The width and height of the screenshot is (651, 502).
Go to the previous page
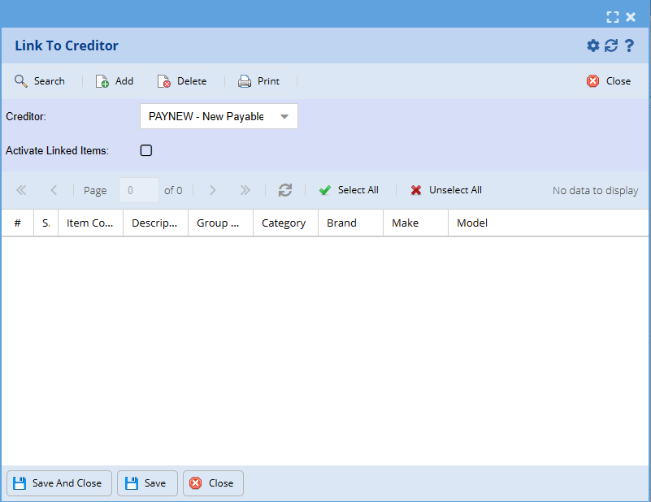(54, 190)
